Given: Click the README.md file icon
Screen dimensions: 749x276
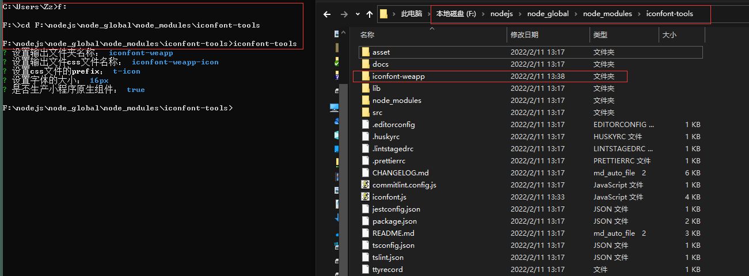Looking at the screenshot, I should (x=366, y=233).
